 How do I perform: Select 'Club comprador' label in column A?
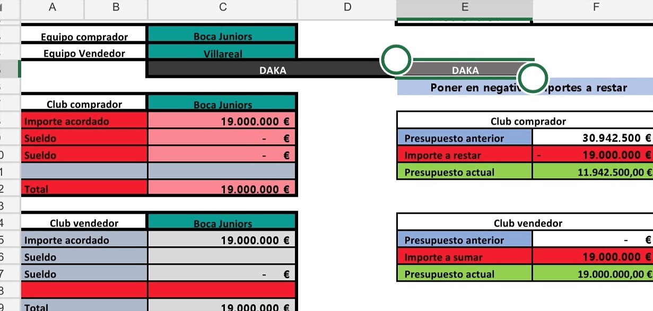click(84, 103)
